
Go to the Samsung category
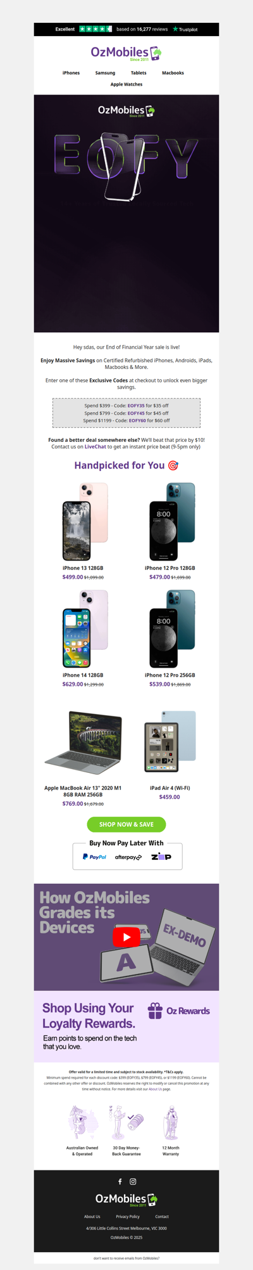pos(105,73)
